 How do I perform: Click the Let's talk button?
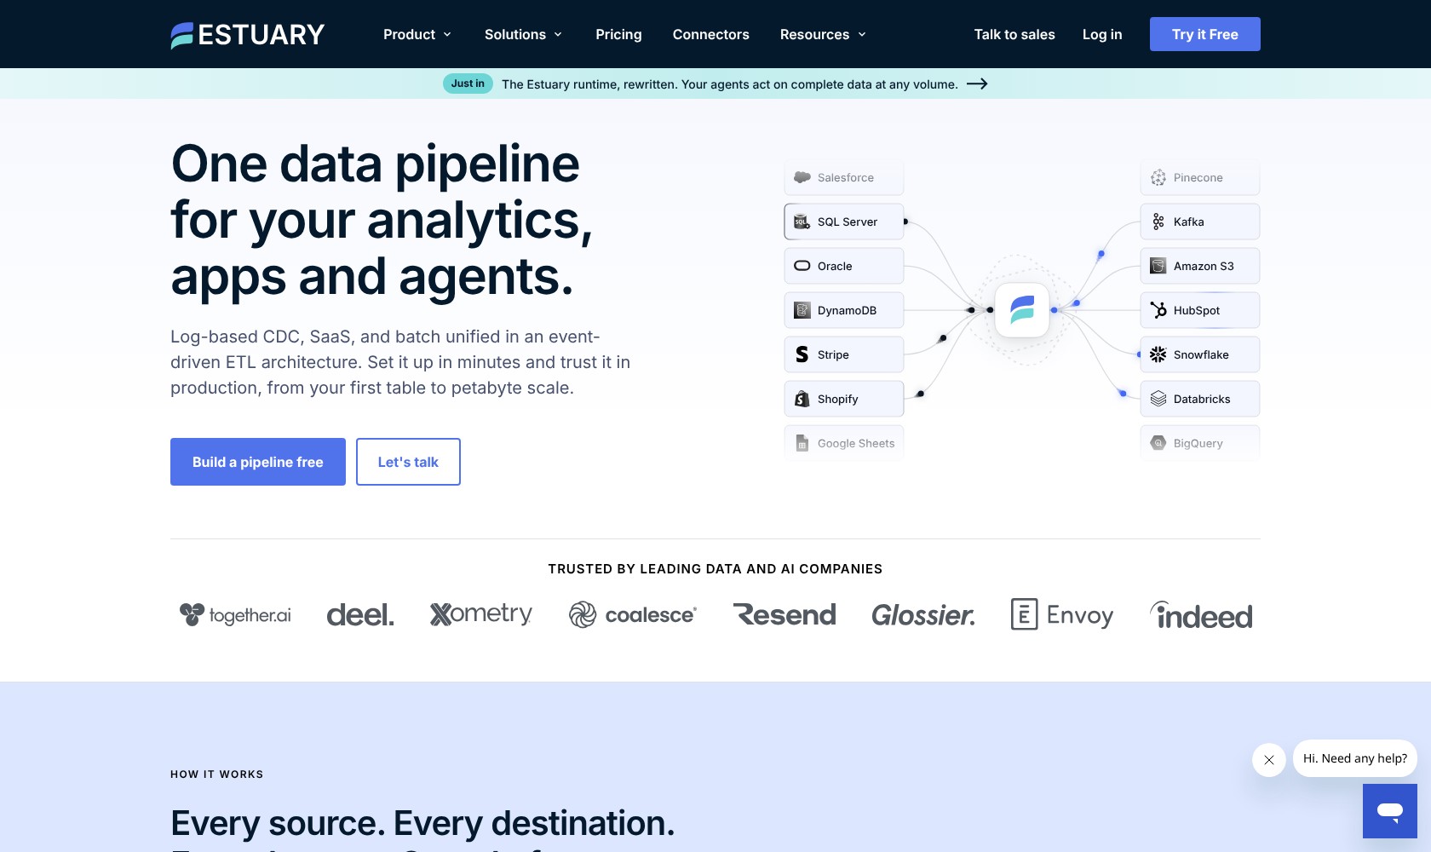pos(408,462)
